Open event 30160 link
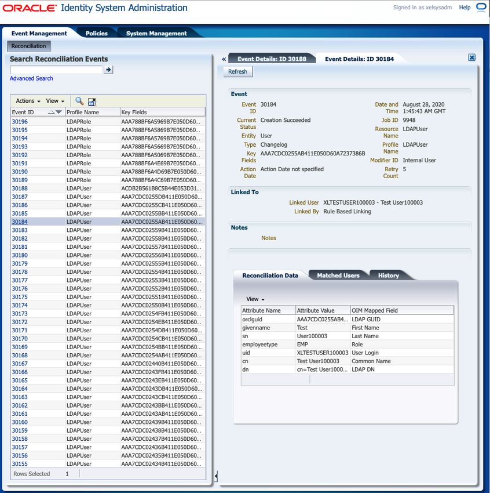Screen dimensions: 490x493 pyautogui.click(x=20, y=422)
